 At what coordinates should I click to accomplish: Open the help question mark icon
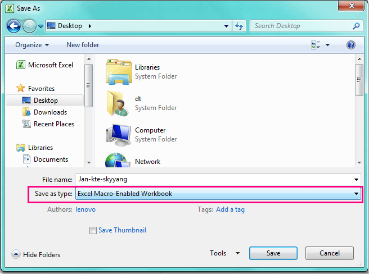351,45
